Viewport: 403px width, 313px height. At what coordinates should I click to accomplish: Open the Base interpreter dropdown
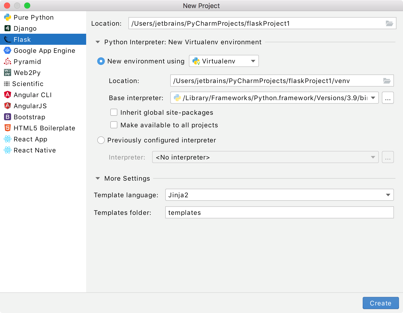[x=373, y=98]
